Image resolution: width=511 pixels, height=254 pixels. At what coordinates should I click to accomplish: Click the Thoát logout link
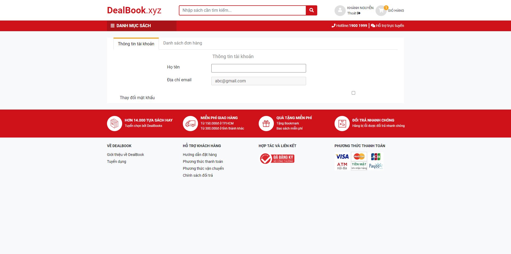354,13
